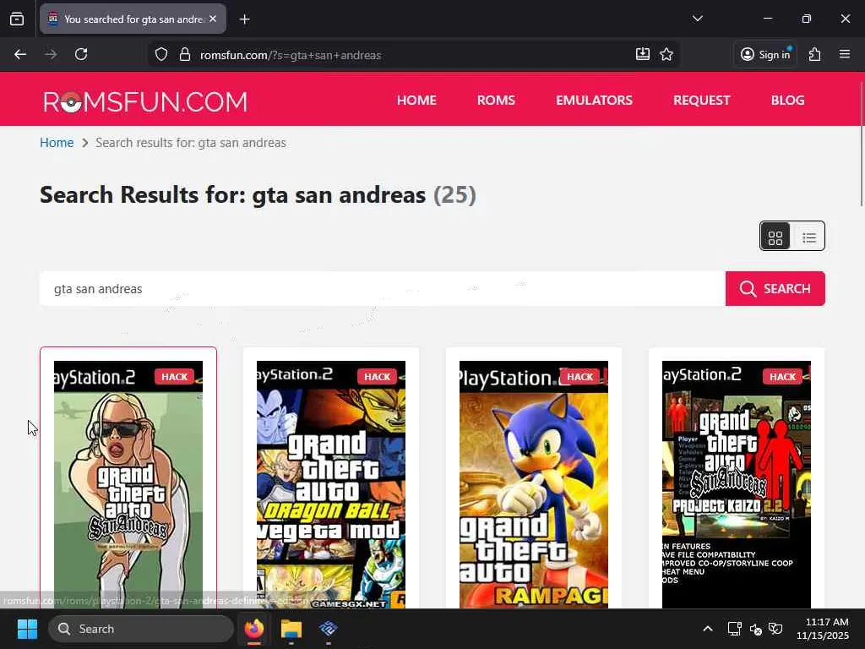Switch to grid view layout
This screenshot has height=649, width=865.
[775, 237]
